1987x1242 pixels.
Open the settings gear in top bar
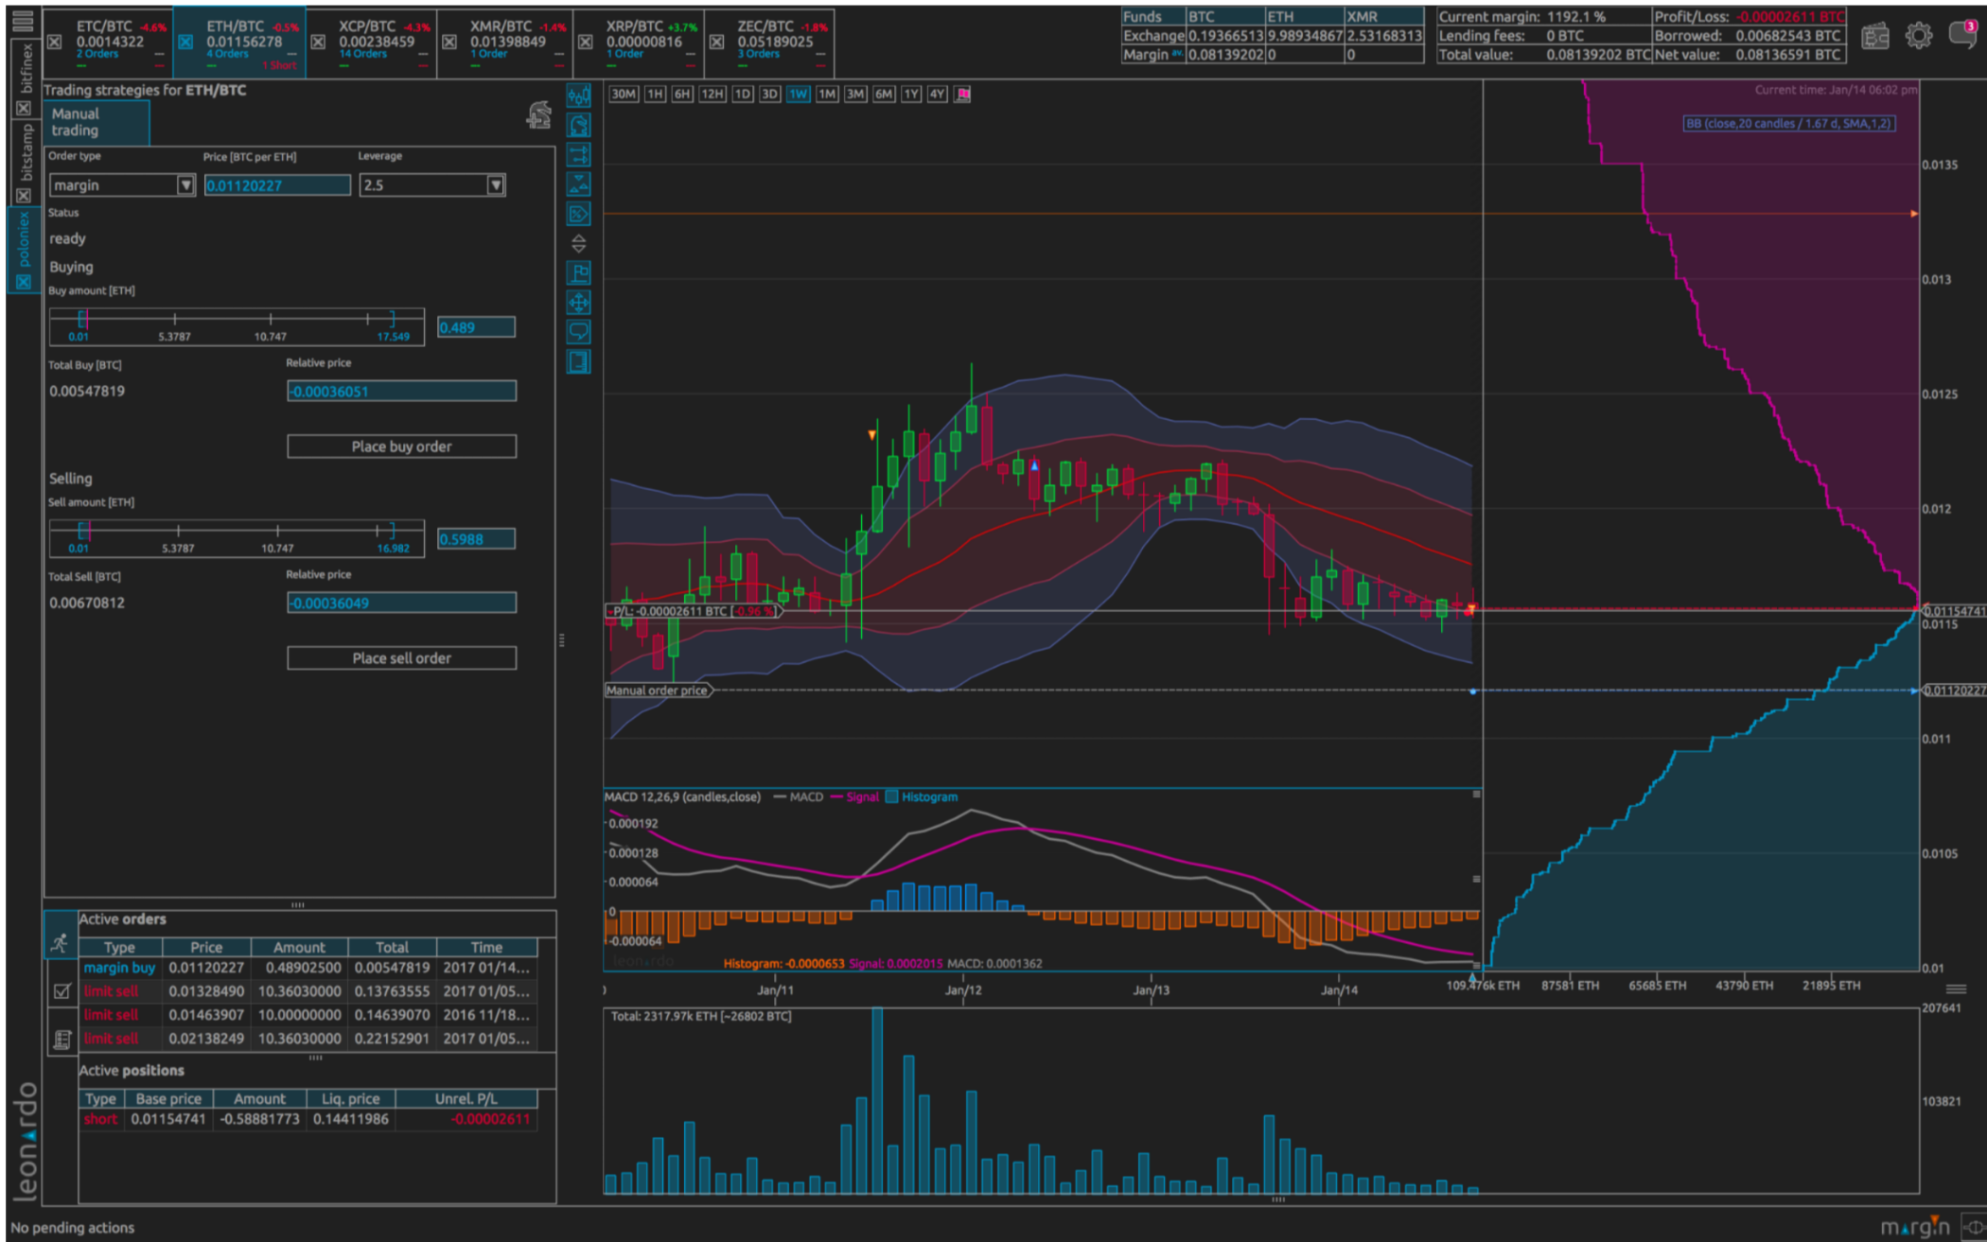click(1918, 36)
